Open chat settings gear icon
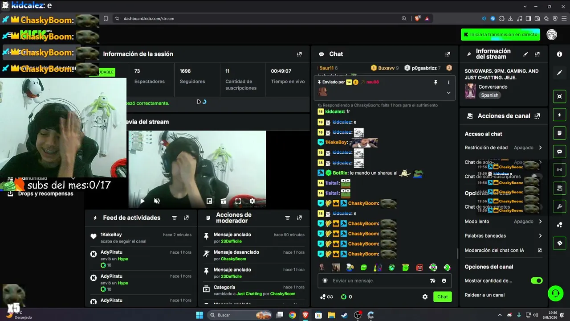This screenshot has width=570, height=321. 425,297
